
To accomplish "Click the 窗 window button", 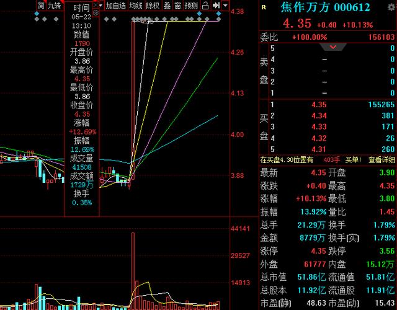I will tap(178, 6).
